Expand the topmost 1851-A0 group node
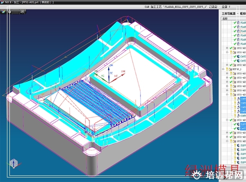The width and height of the screenshot is (246, 182). coord(227,48)
